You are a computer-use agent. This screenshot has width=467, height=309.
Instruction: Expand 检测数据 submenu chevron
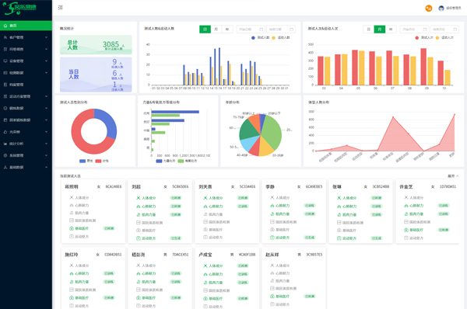46,73
